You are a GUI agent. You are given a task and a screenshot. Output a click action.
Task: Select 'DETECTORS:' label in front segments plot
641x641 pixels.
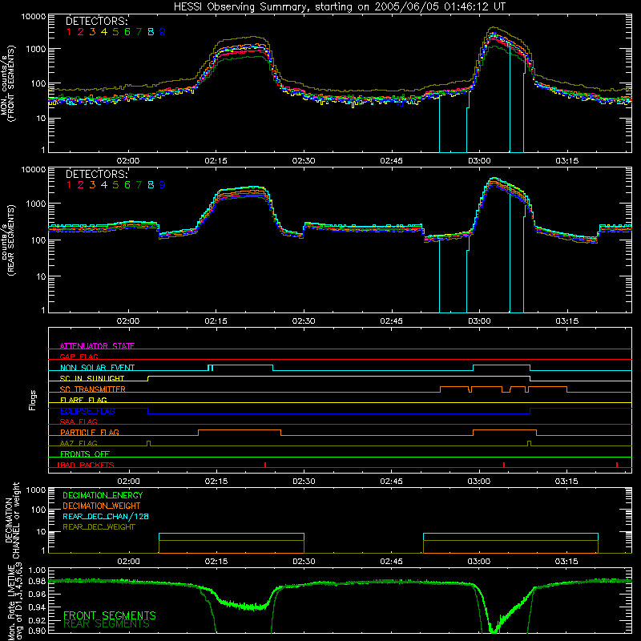[x=96, y=21]
